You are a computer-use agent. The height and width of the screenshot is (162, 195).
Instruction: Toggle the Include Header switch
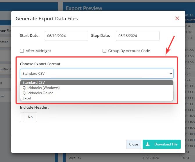[x=28, y=117]
